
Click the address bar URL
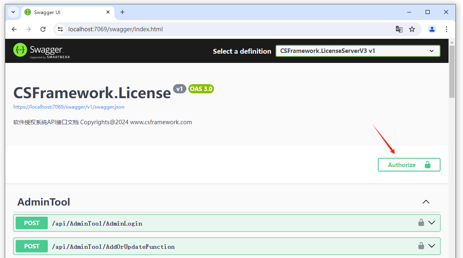coord(116,29)
